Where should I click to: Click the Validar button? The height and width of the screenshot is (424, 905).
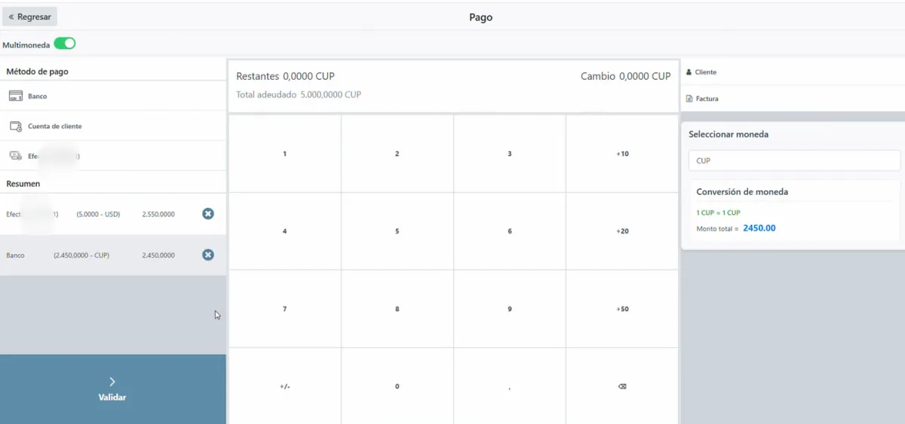pos(113,389)
